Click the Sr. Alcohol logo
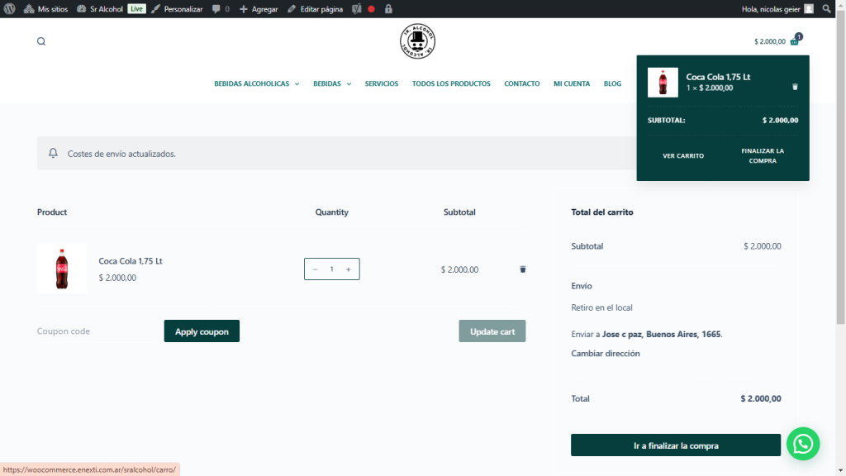The image size is (846, 476). click(417, 41)
